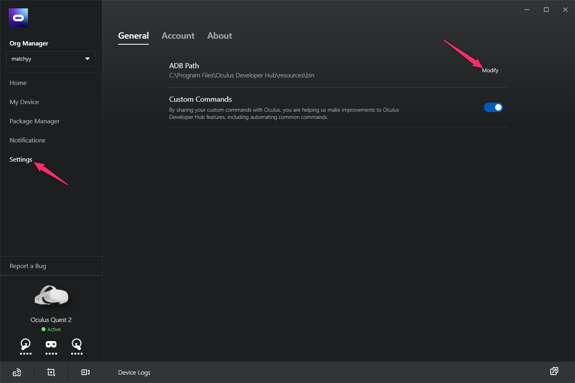Screen dimensions: 575x383
Task: Click the Oculus Quest 2 device name
Action: click(x=51, y=320)
